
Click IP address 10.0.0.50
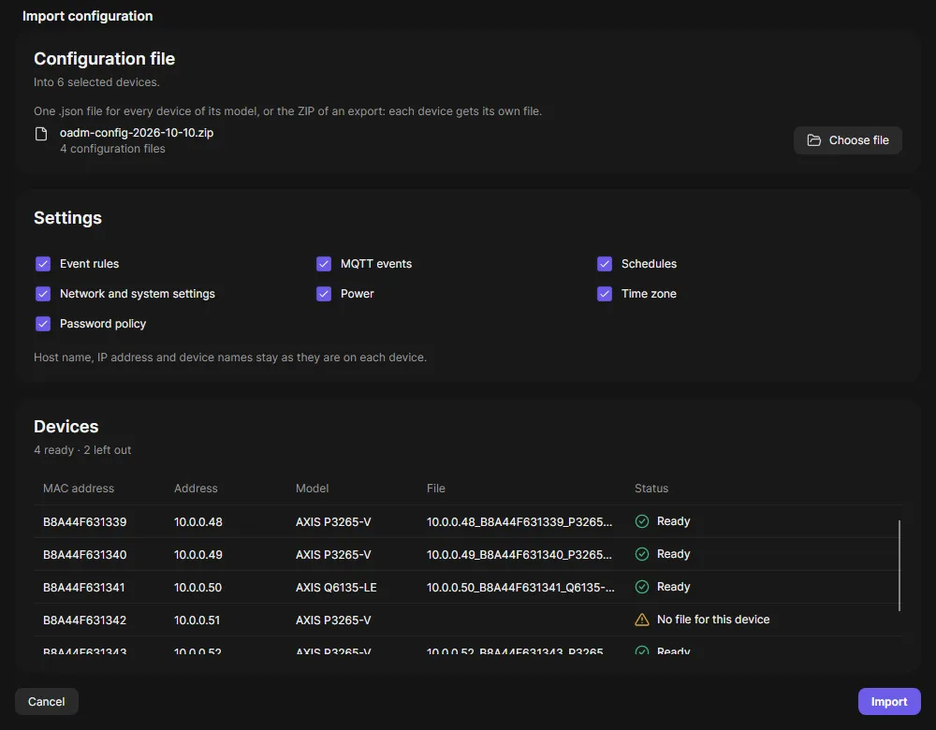tap(198, 588)
